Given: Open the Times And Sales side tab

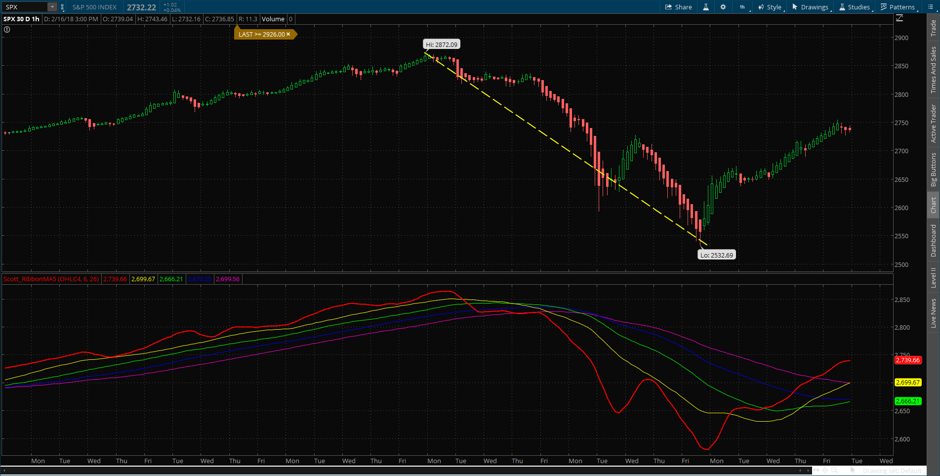Looking at the screenshot, I should pyautogui.click(x=933, y=70).
